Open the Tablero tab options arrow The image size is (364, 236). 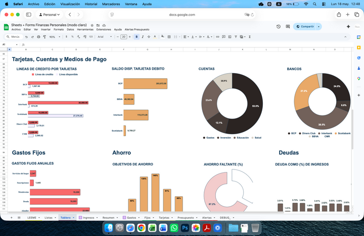coord(74,218)
